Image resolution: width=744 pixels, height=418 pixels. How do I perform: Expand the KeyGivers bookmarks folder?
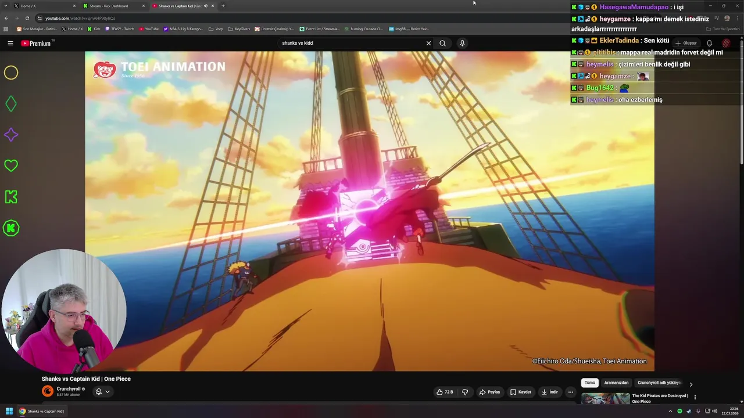[x=239, y=28]
